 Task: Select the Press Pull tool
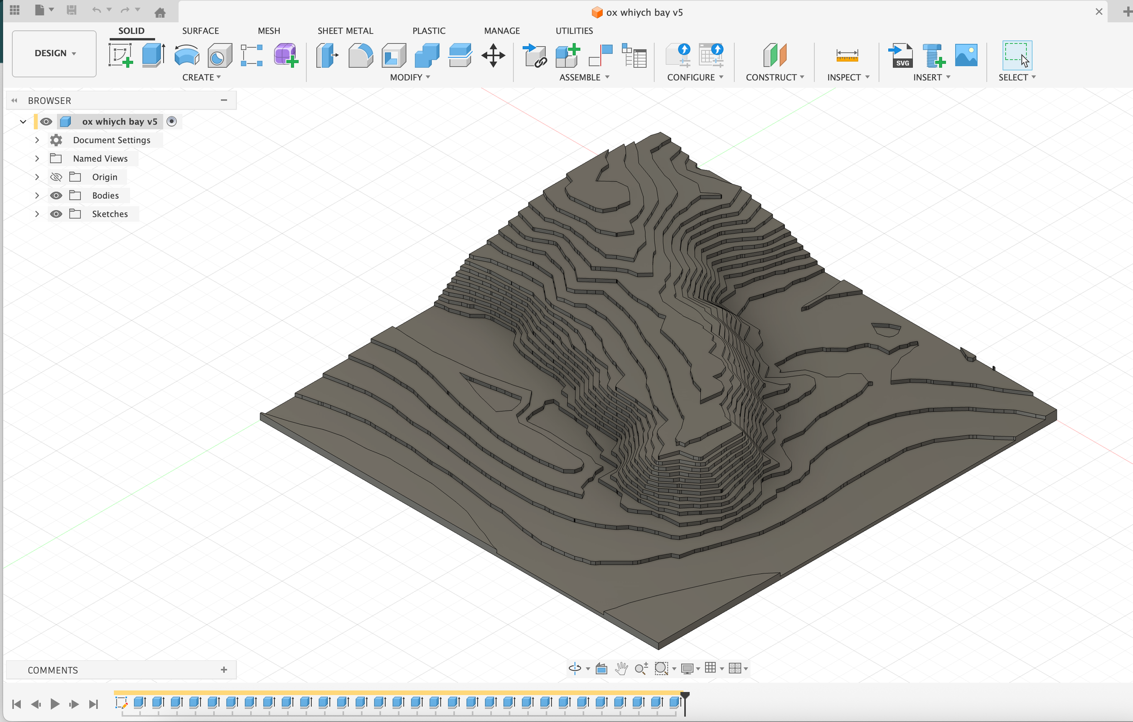[328, 56]
